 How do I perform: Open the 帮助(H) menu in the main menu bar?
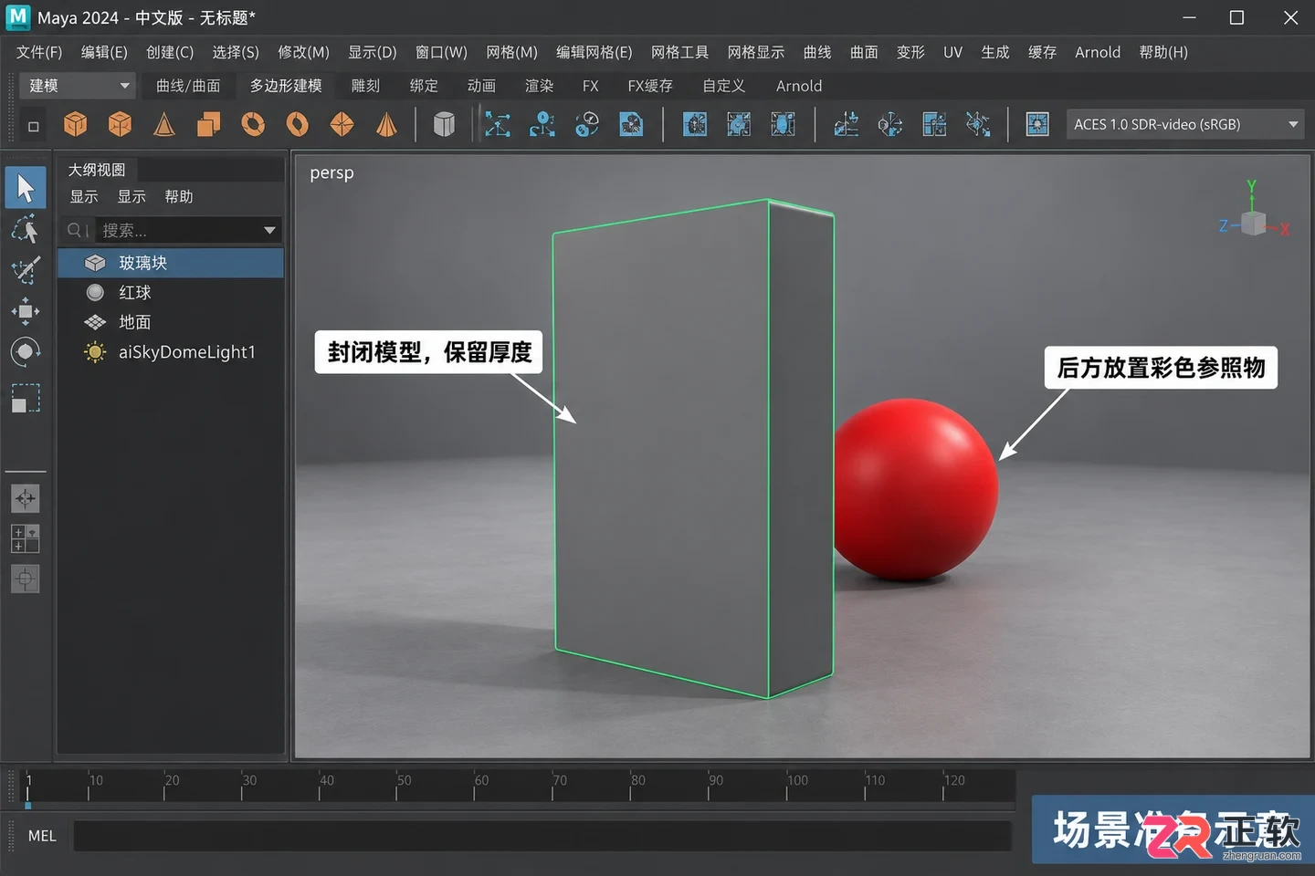1163,52
